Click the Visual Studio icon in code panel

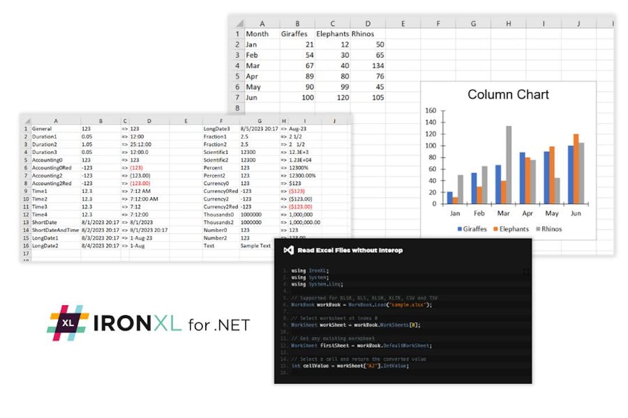tap(288, 250)
